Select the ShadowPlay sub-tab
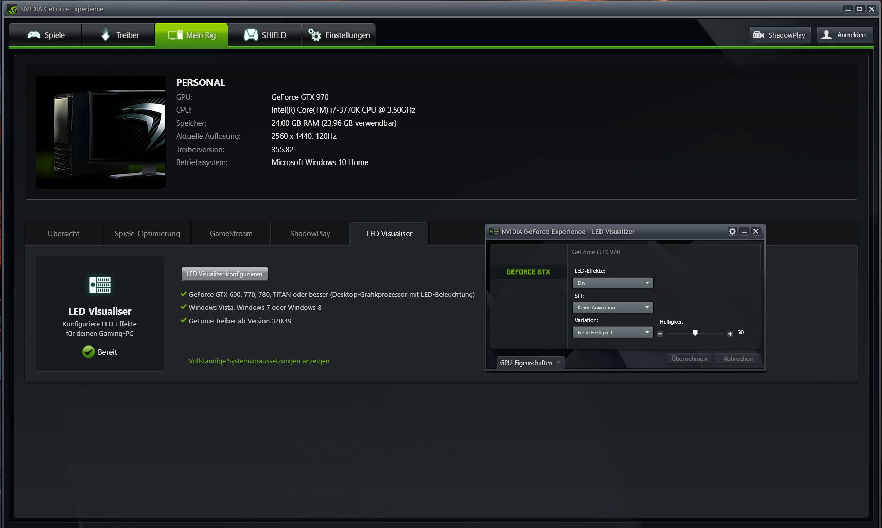Screen dimensions: 882x528 310,234
